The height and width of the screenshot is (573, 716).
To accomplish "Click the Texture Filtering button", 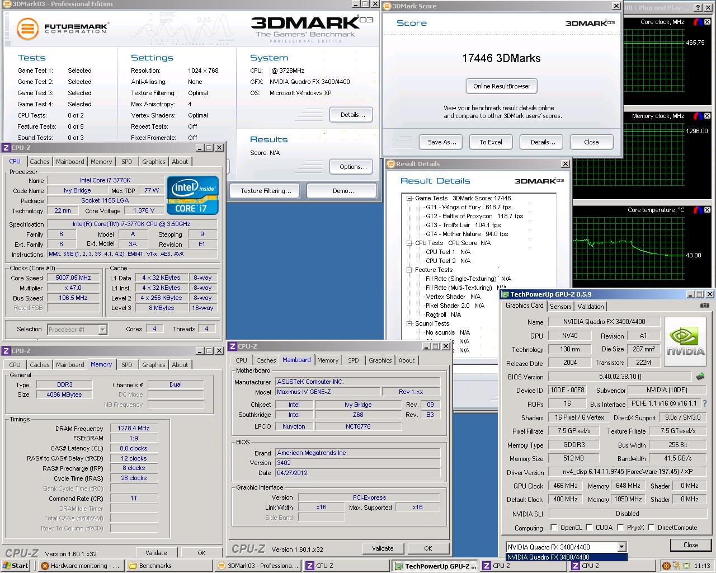I will click(x=266, y=191).
